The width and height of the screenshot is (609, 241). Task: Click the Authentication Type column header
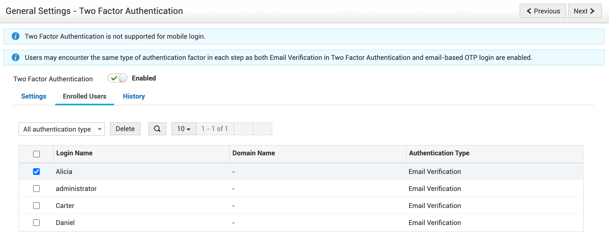click(439, 153)
